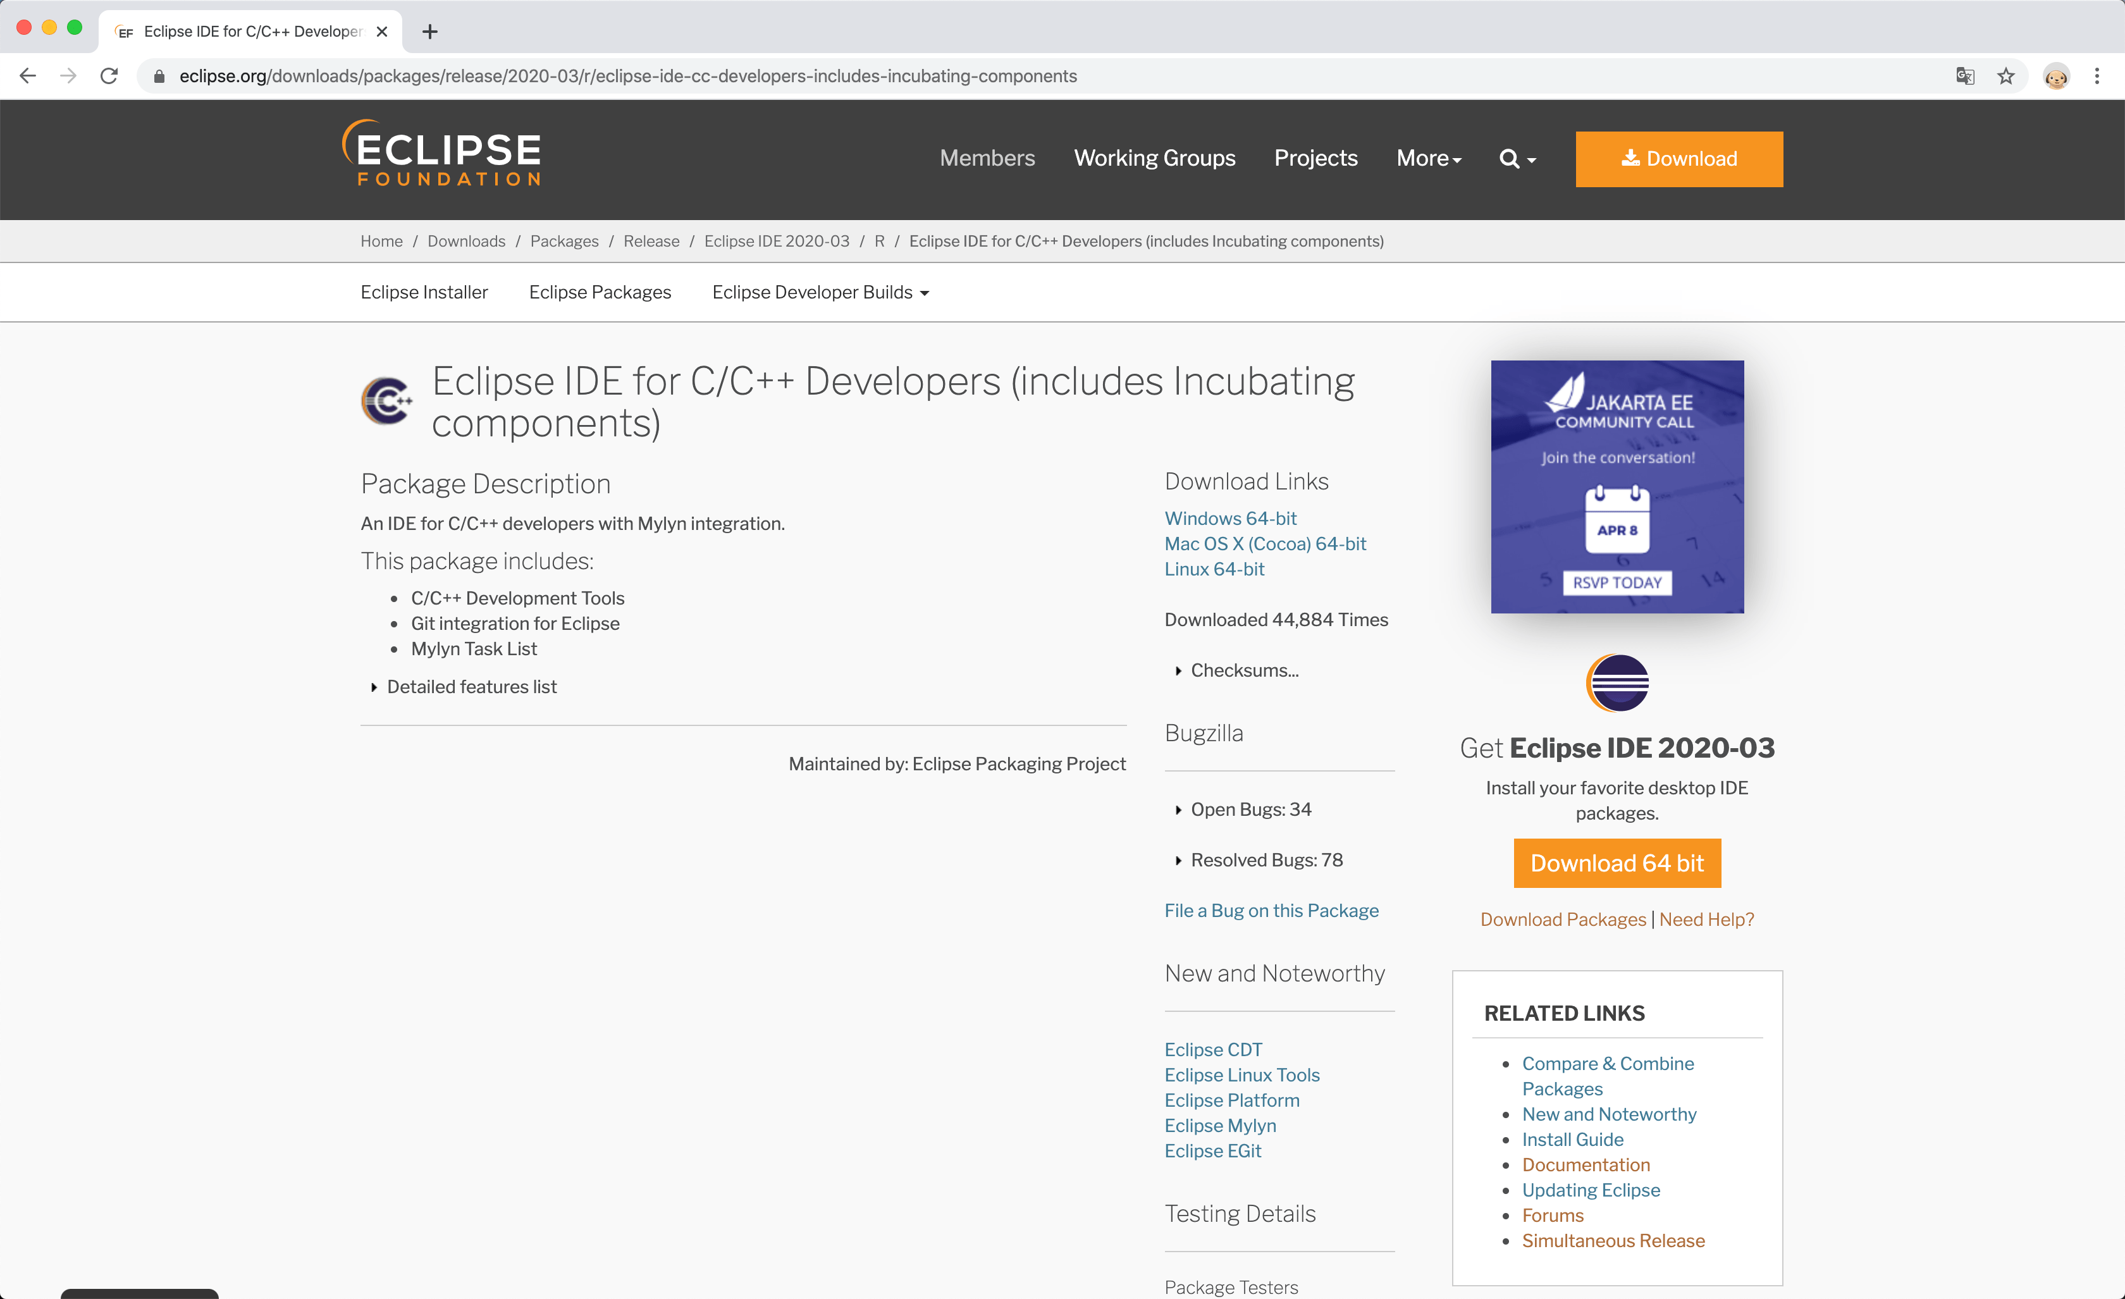The height and width of the screenshot is (1299, 2125).
Task: Open the search magnifier dropdown in navbar
Action: point(1517,159)
